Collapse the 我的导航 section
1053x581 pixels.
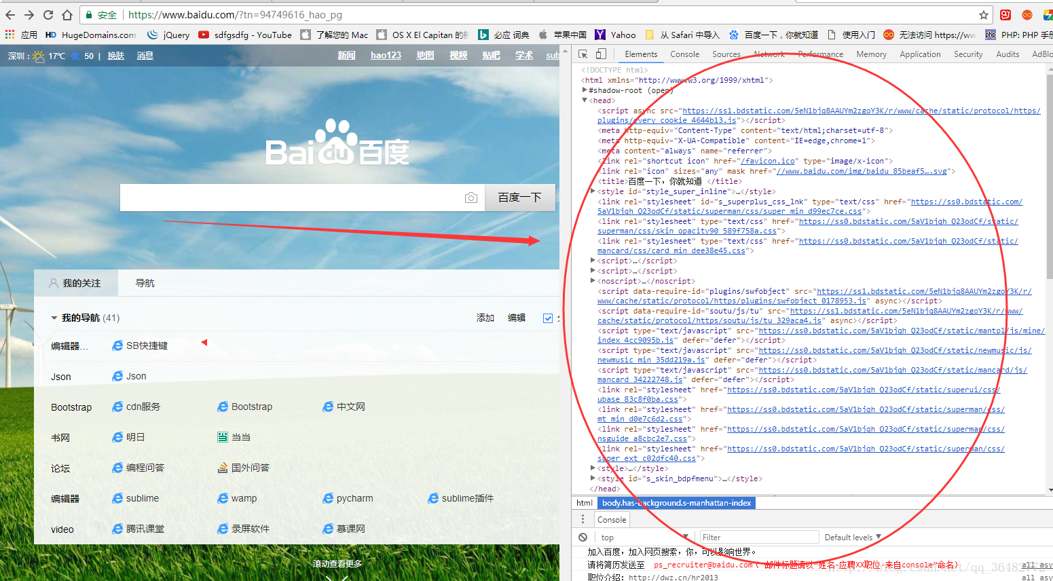click(x=54, y=318)
